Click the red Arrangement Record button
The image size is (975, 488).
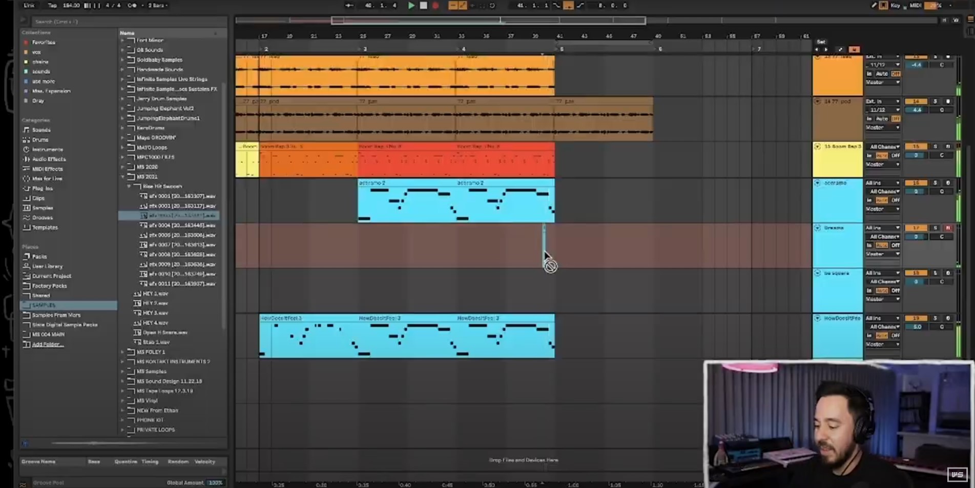[x=435, y=6]
